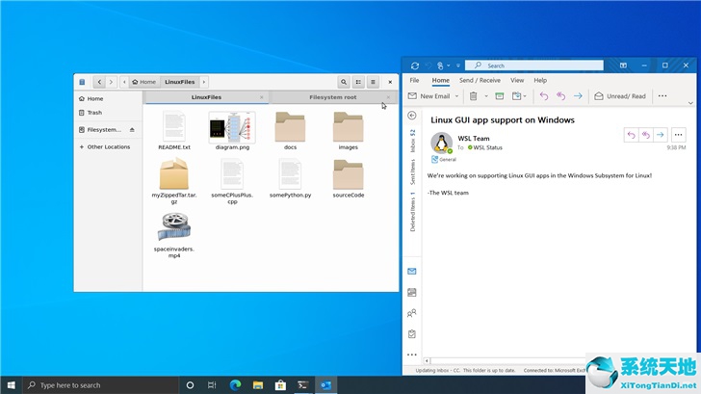Click Forward button in message header

(x=661, y=135)
